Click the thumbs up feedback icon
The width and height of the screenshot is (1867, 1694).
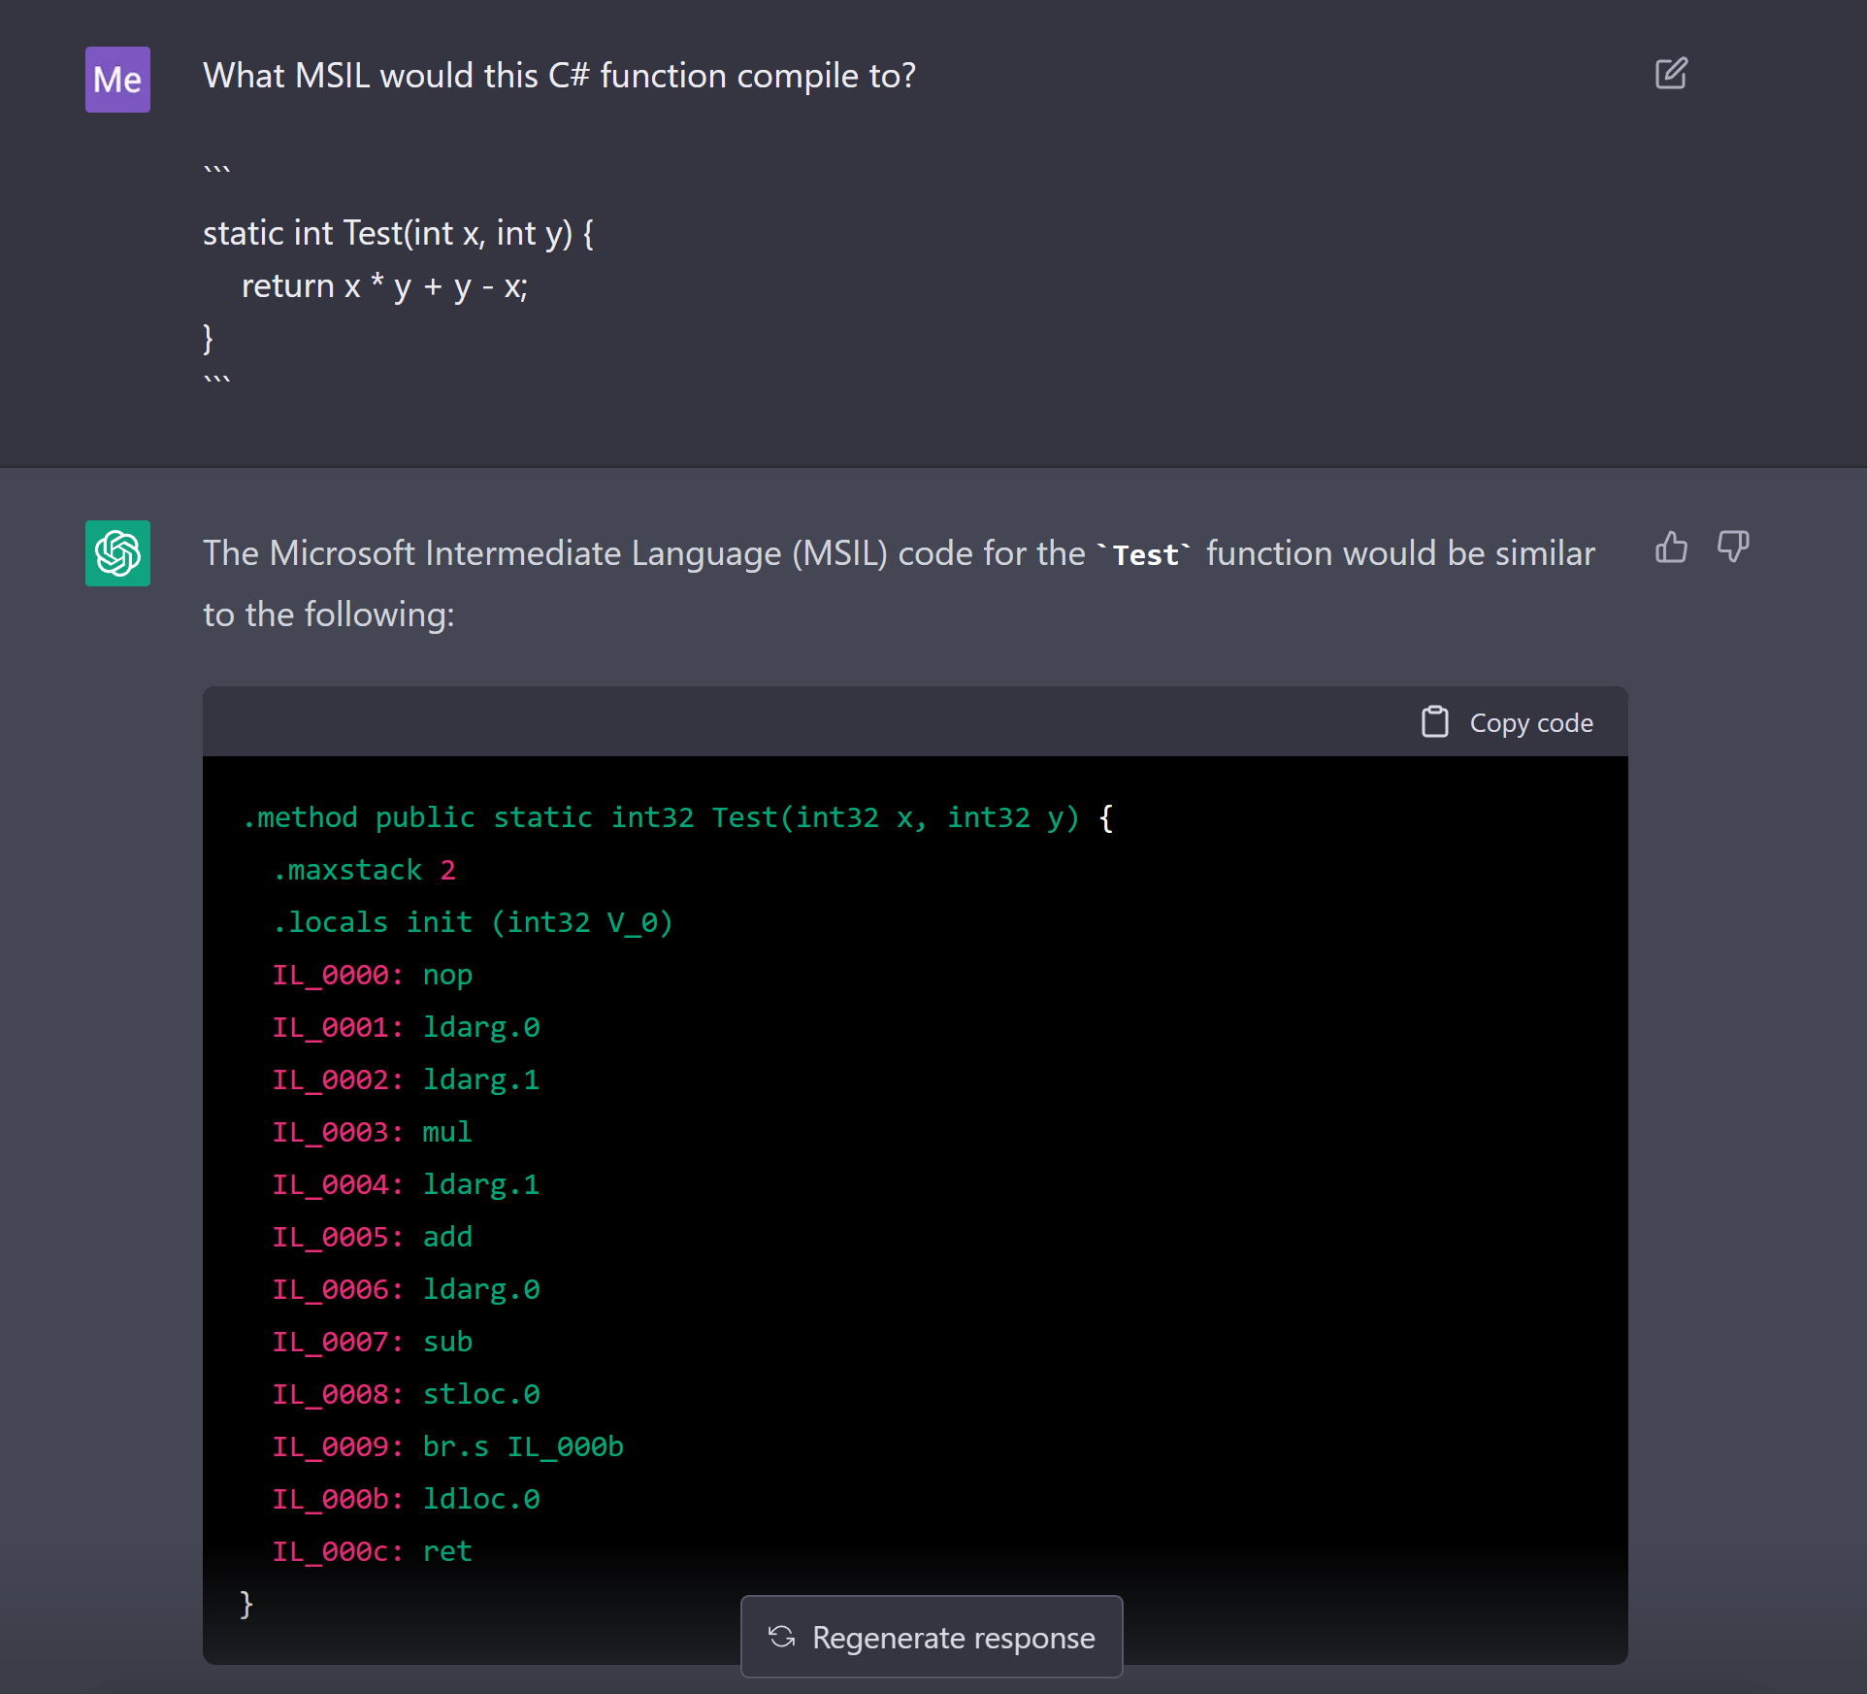(x=1670, y=548)
